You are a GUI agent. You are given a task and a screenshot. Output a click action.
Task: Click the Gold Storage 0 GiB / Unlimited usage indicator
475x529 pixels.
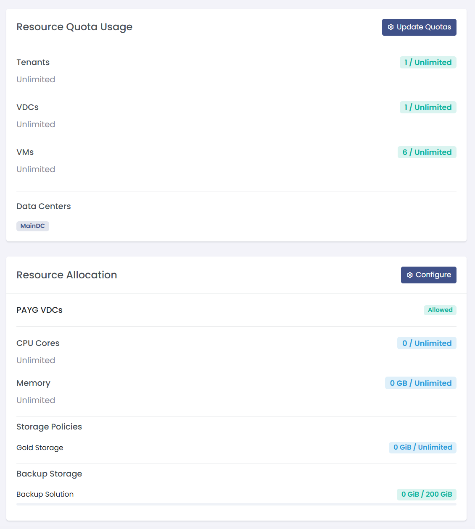point(422,447)
